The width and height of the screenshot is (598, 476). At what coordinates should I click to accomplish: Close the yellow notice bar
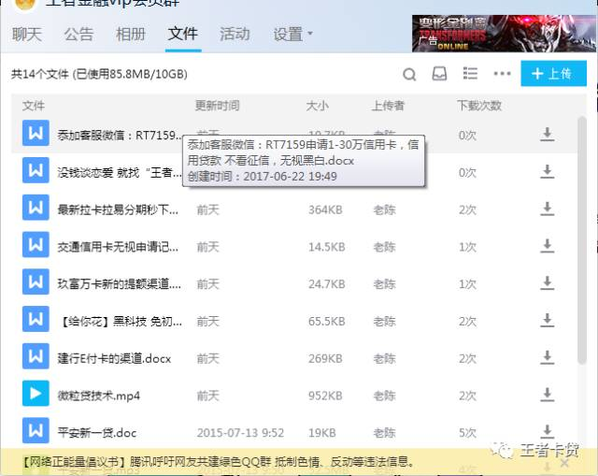pos(564,464)
